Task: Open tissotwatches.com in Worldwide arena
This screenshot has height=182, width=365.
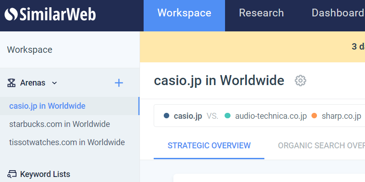Action: [67, 142]
